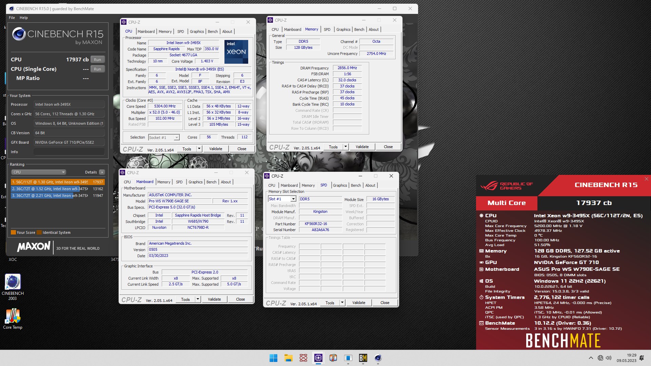
Task: Switch to SPD tab in the Memory window
Action: 327,29
